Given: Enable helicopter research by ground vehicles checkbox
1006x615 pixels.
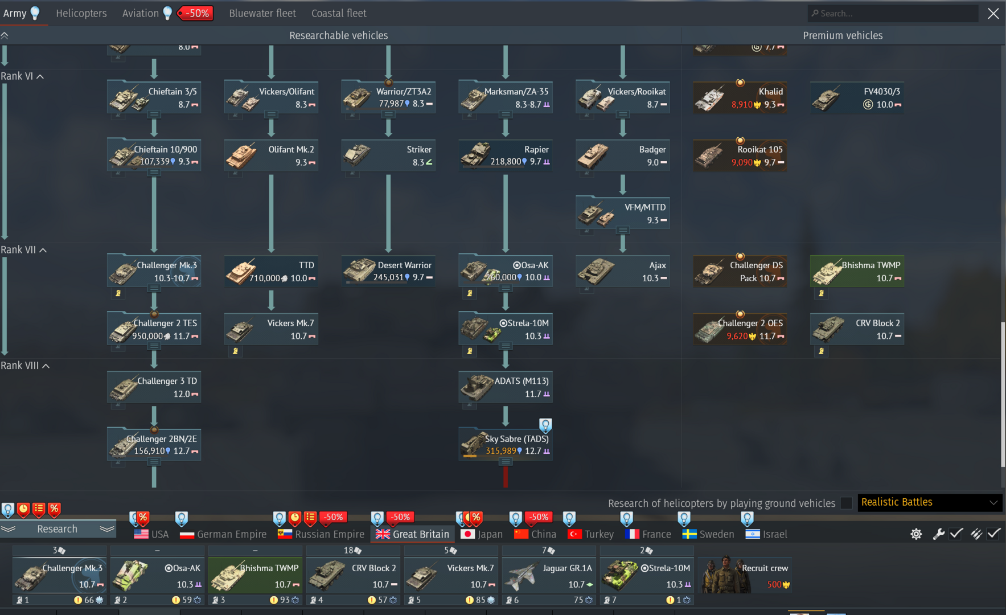Looking at the screenshot, I should (847, 503).
